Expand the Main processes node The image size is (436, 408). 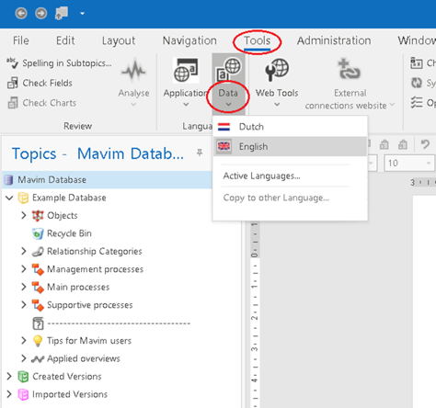coord(24,287)
